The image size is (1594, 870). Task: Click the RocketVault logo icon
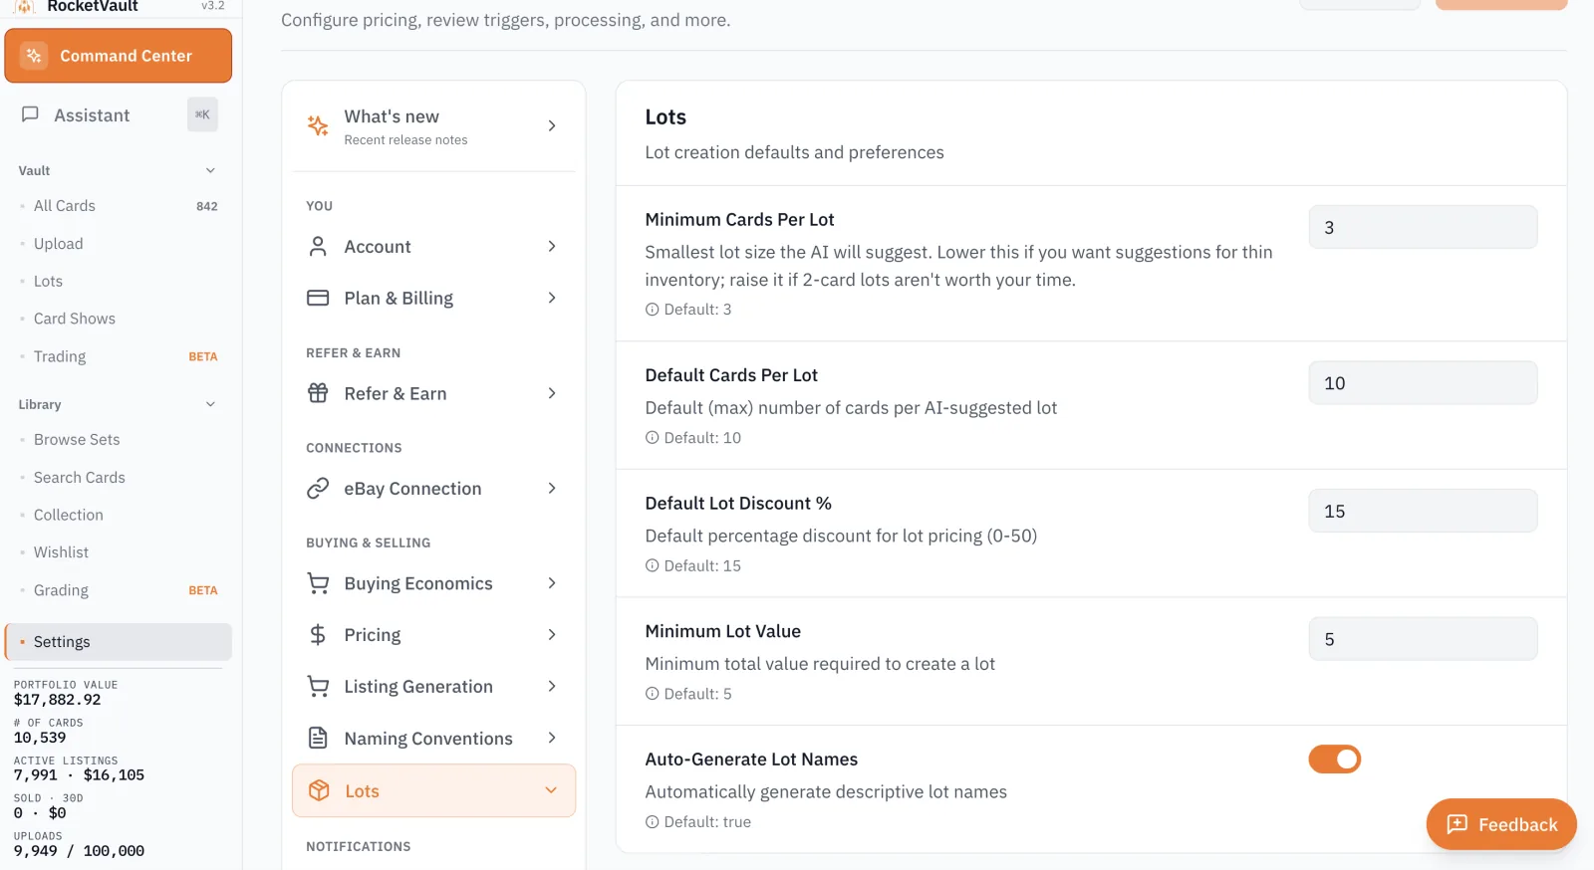(x=25, y=6)
